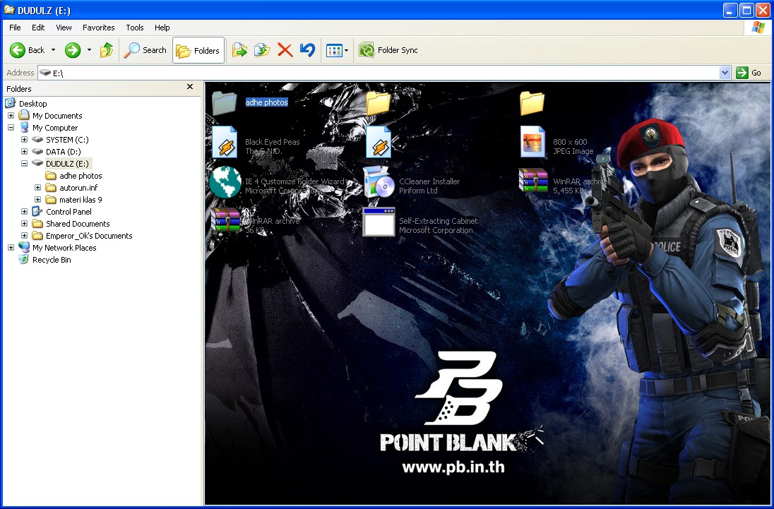Open the Tools menu
The height and width of the screenshot is (509, 774).
coord(135,28)
